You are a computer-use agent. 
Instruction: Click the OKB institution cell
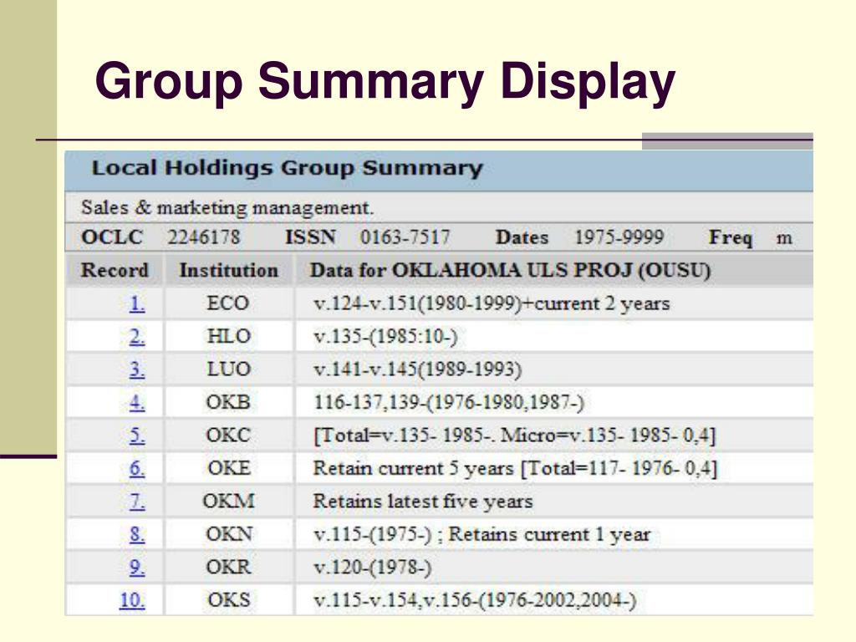tap(228, 402)
